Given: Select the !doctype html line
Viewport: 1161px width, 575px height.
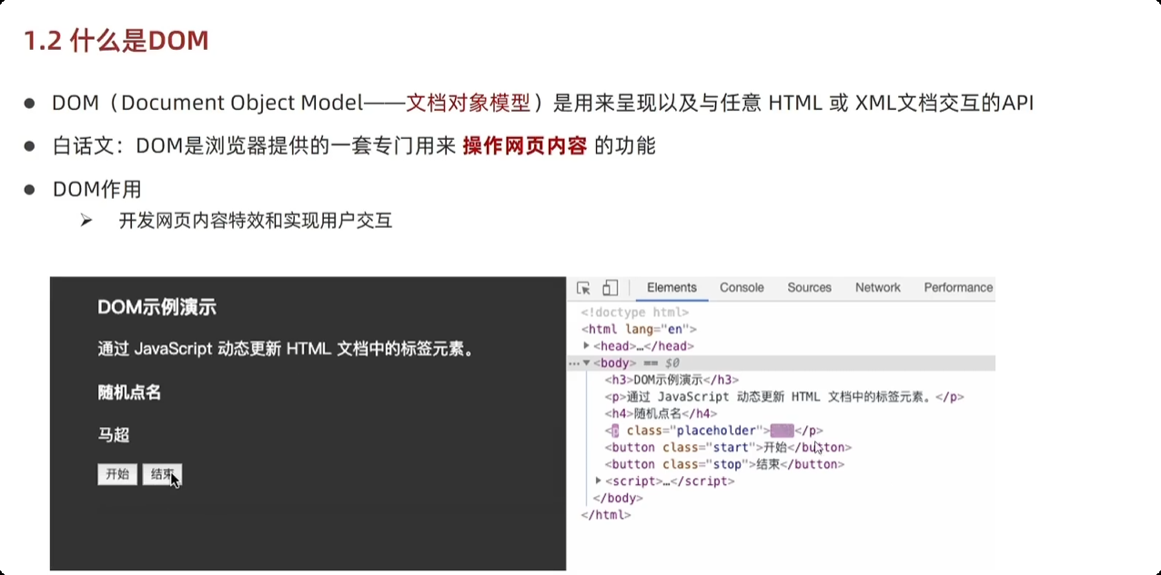Looking at the screenshot, I should point(635,312).
